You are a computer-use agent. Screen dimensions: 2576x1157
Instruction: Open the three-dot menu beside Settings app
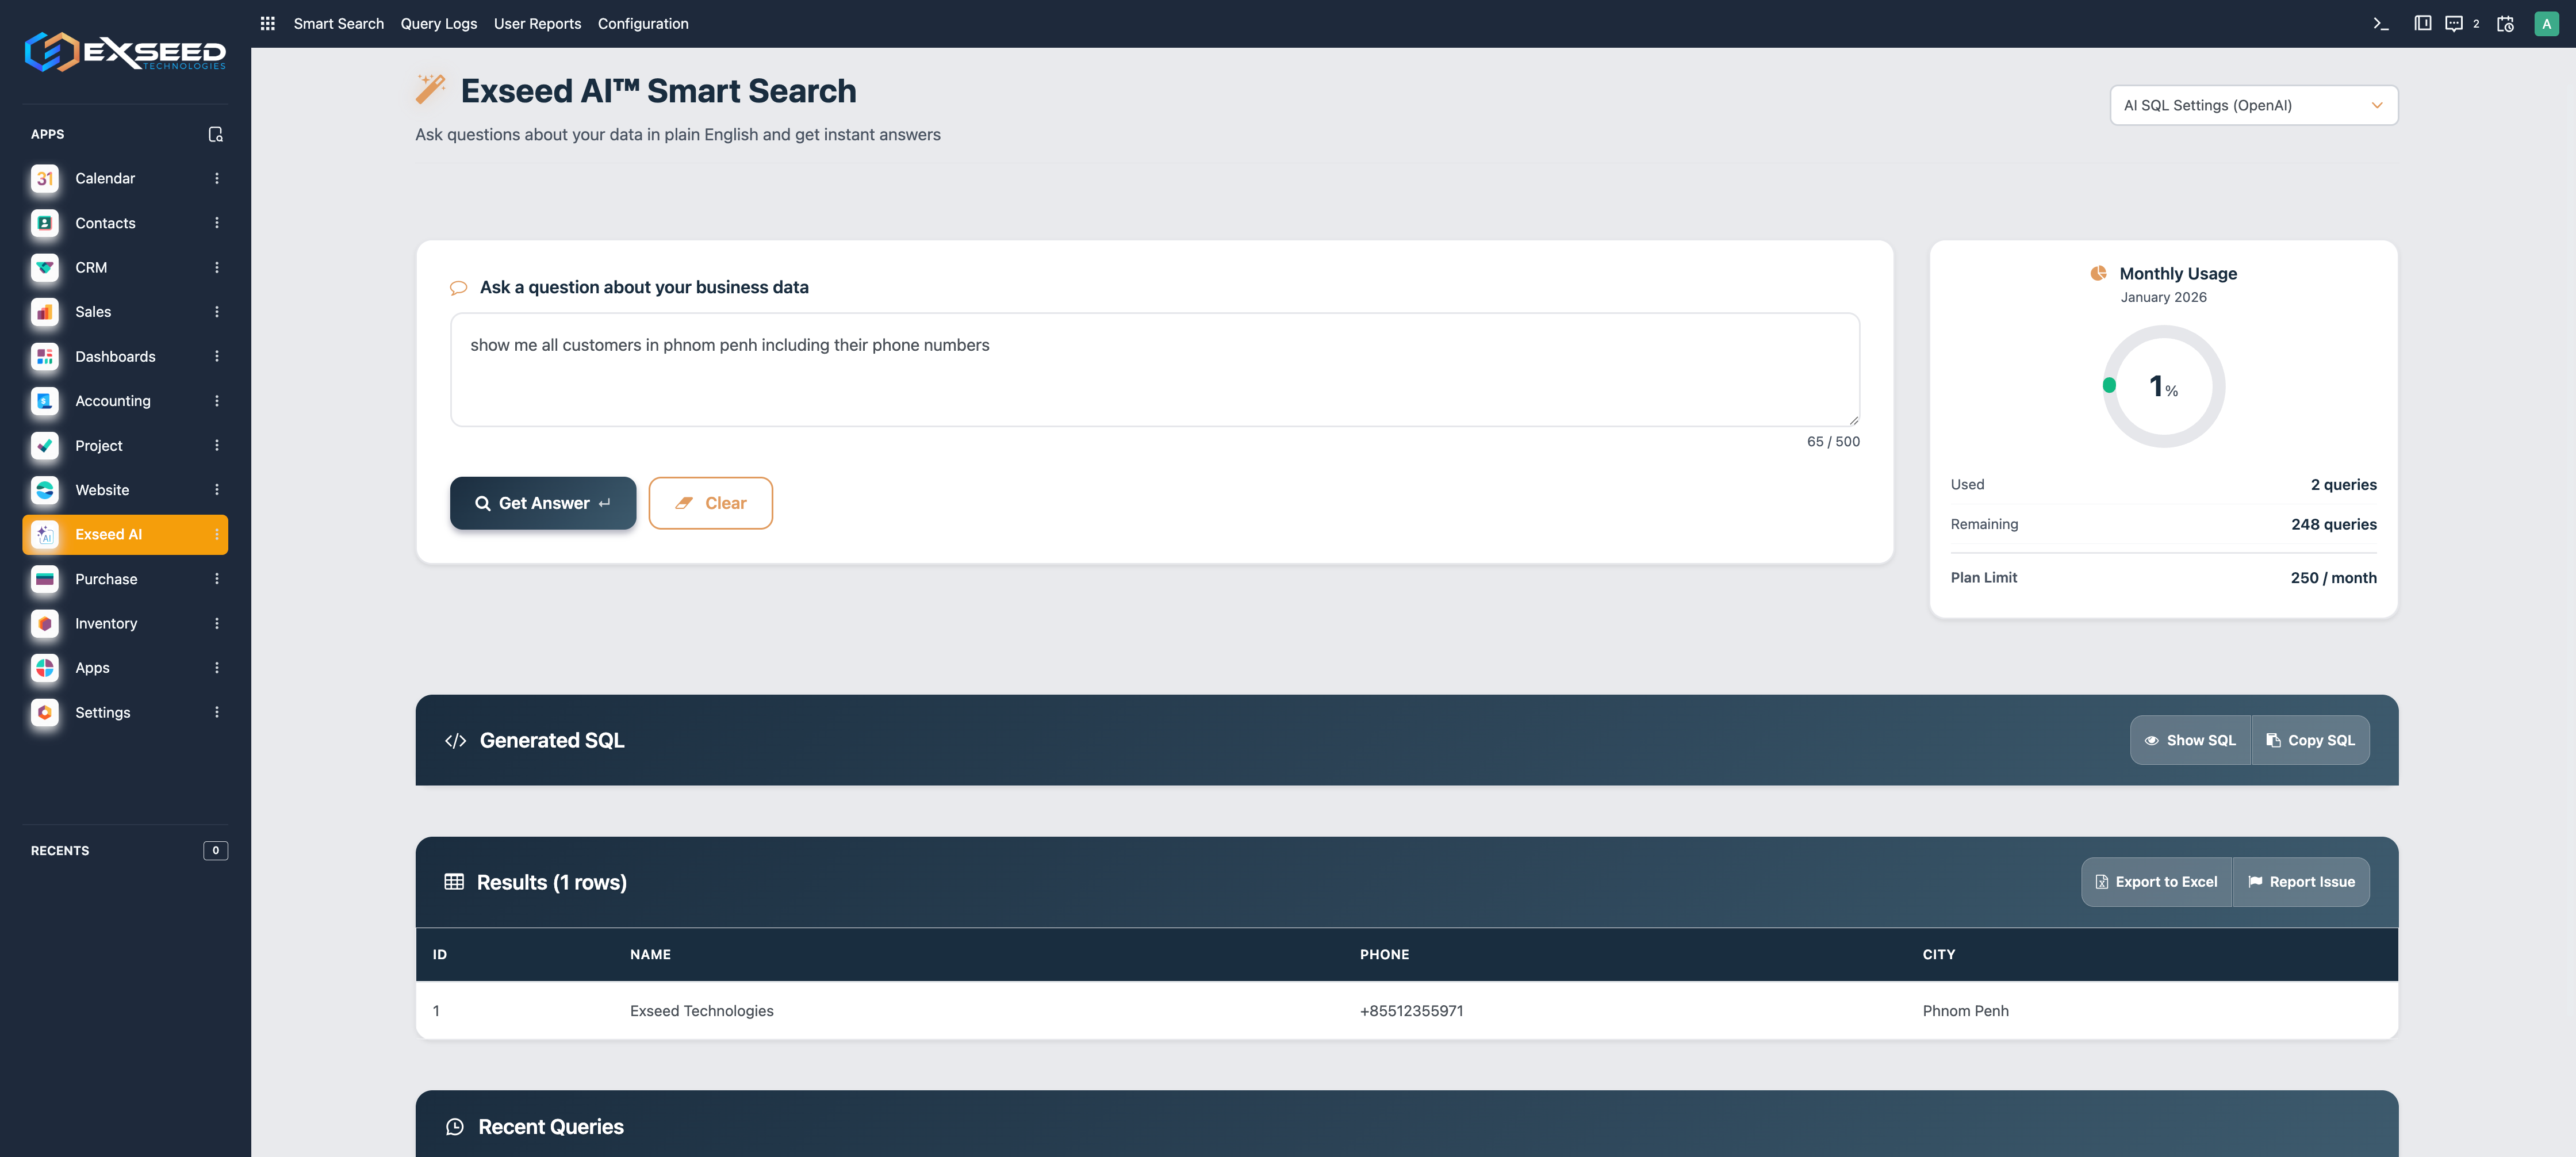(x=217, y=712)
